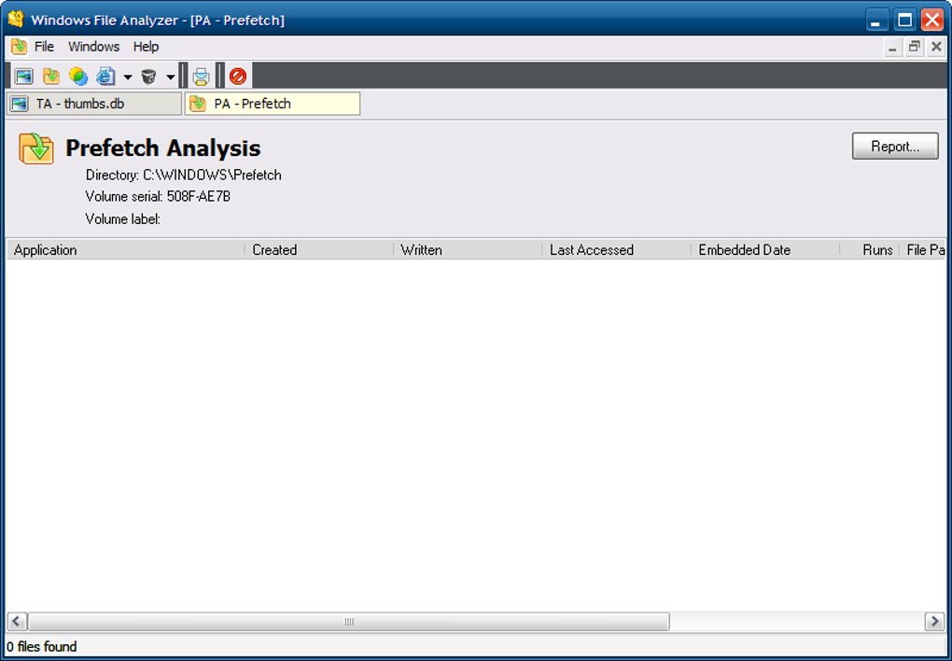Select the red cancel icon
This screenshot has height=661, width=952.
point(237,76)
